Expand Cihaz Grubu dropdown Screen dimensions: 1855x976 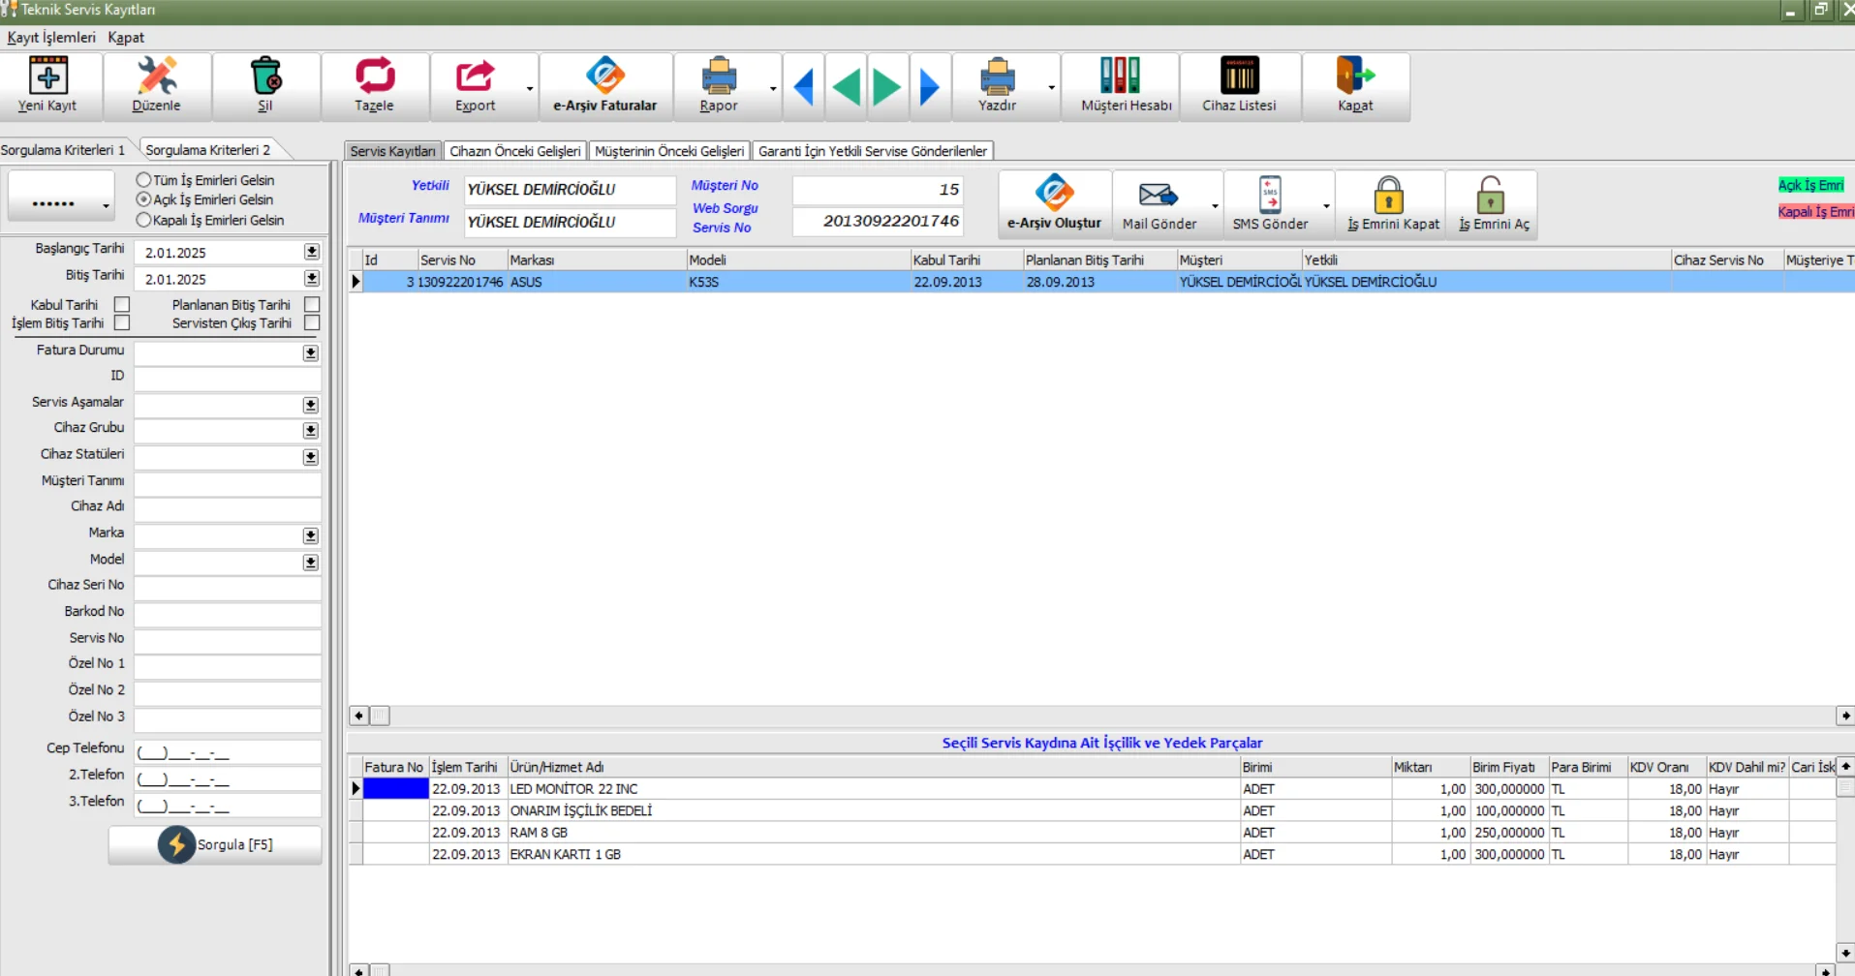(311, 430)
